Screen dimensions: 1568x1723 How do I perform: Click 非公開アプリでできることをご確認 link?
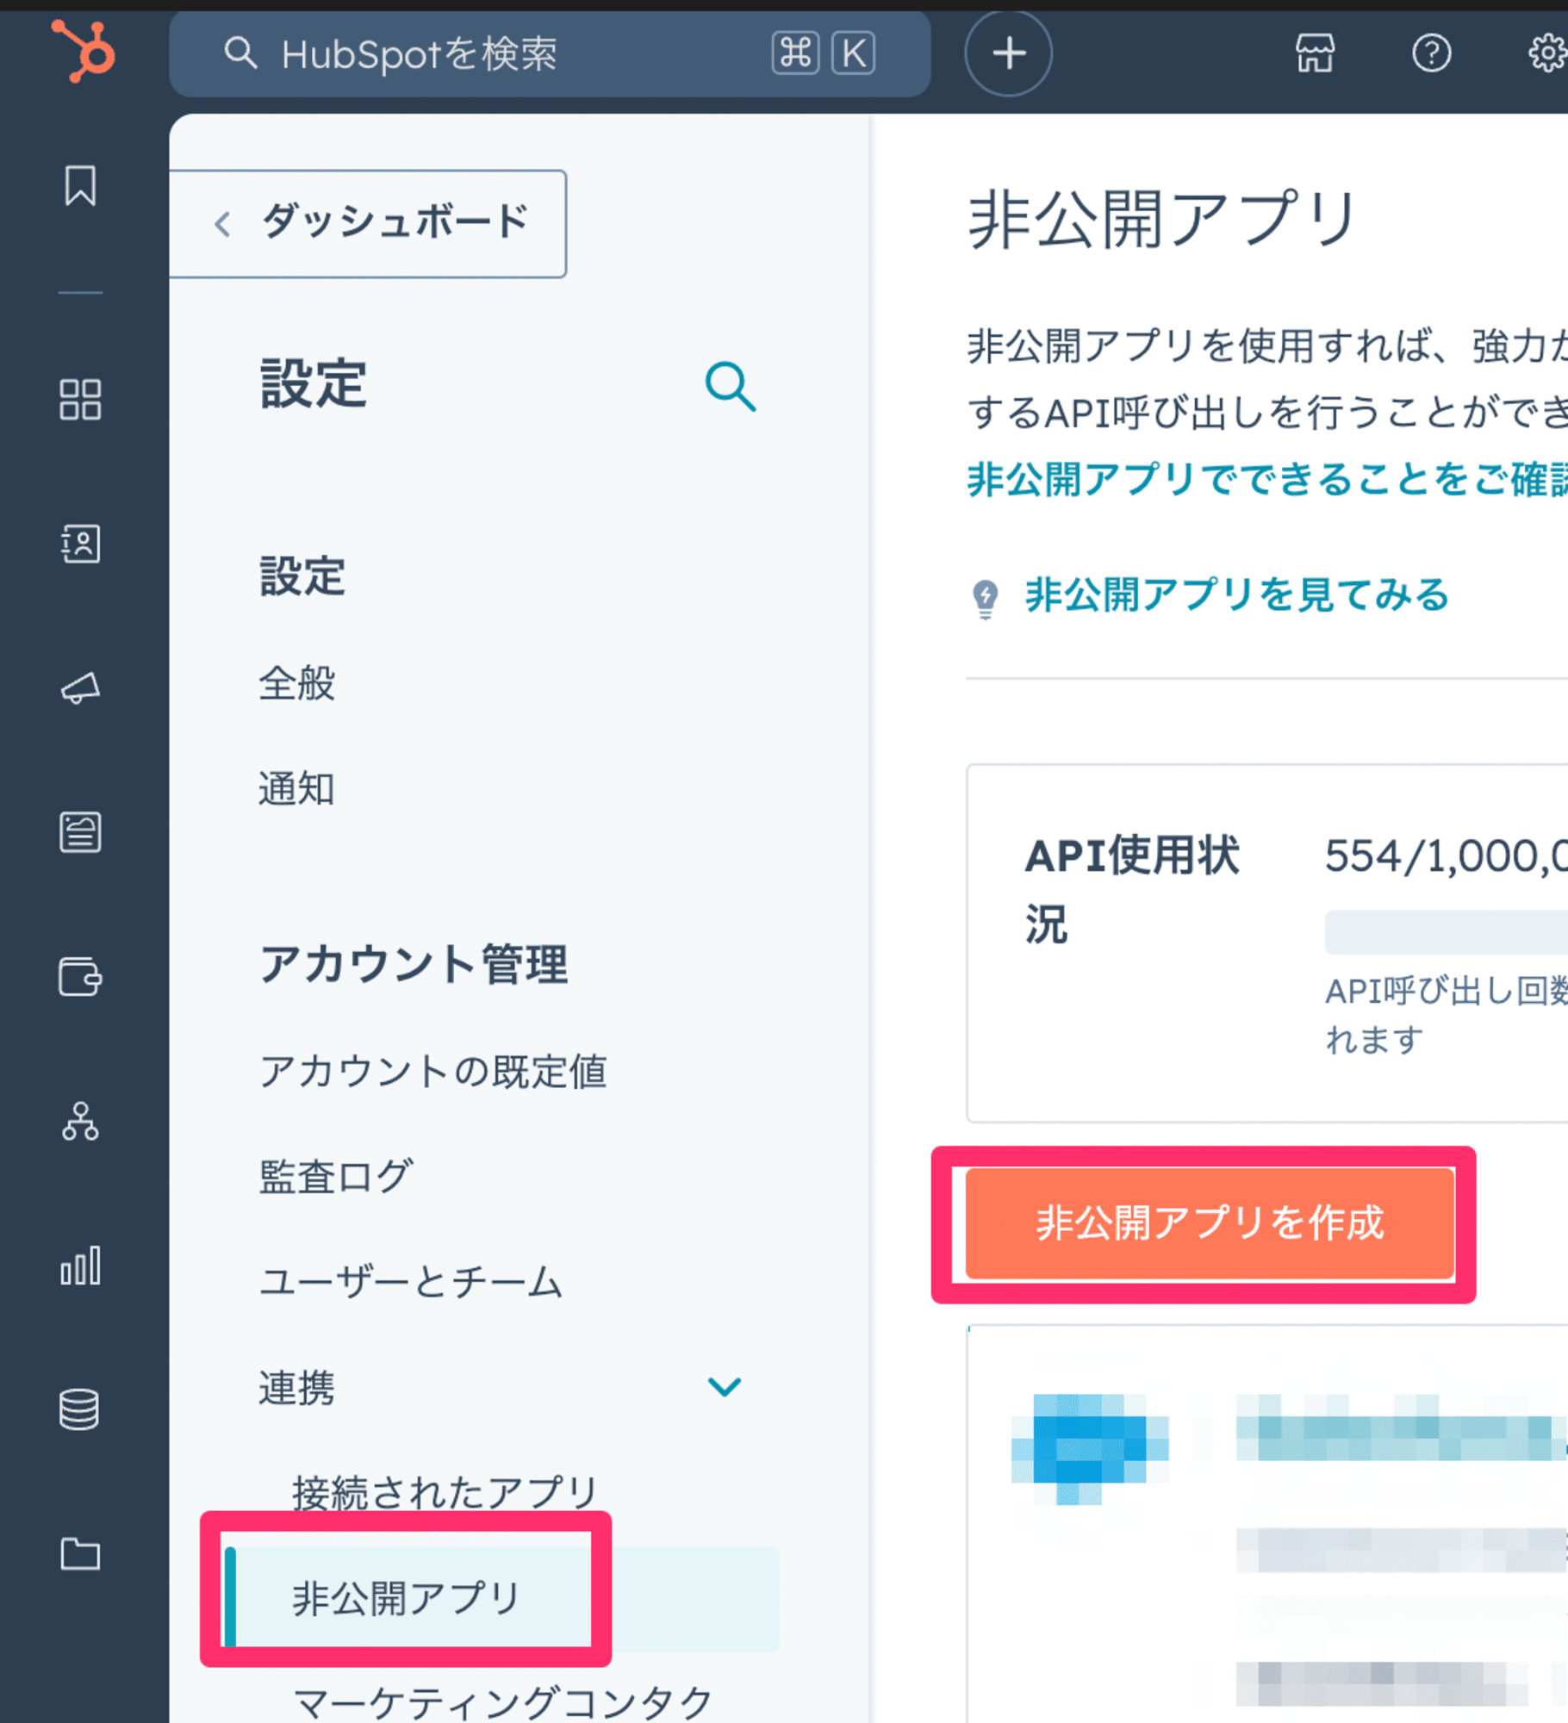pyautogui.click(x=1266, y=479)
